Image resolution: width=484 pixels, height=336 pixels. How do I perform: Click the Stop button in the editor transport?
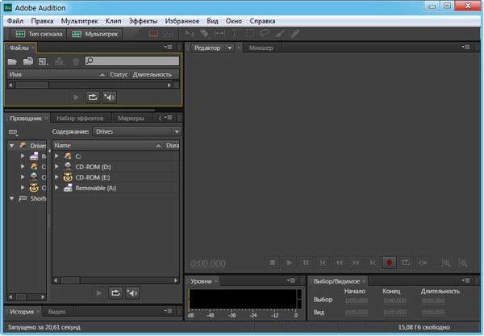tap(272, 263)
